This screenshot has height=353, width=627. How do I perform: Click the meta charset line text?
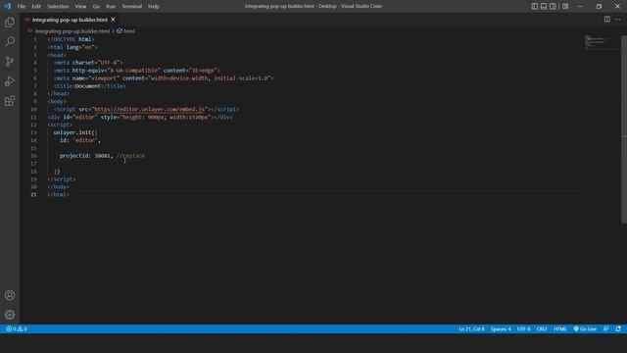tap(88, 63)
